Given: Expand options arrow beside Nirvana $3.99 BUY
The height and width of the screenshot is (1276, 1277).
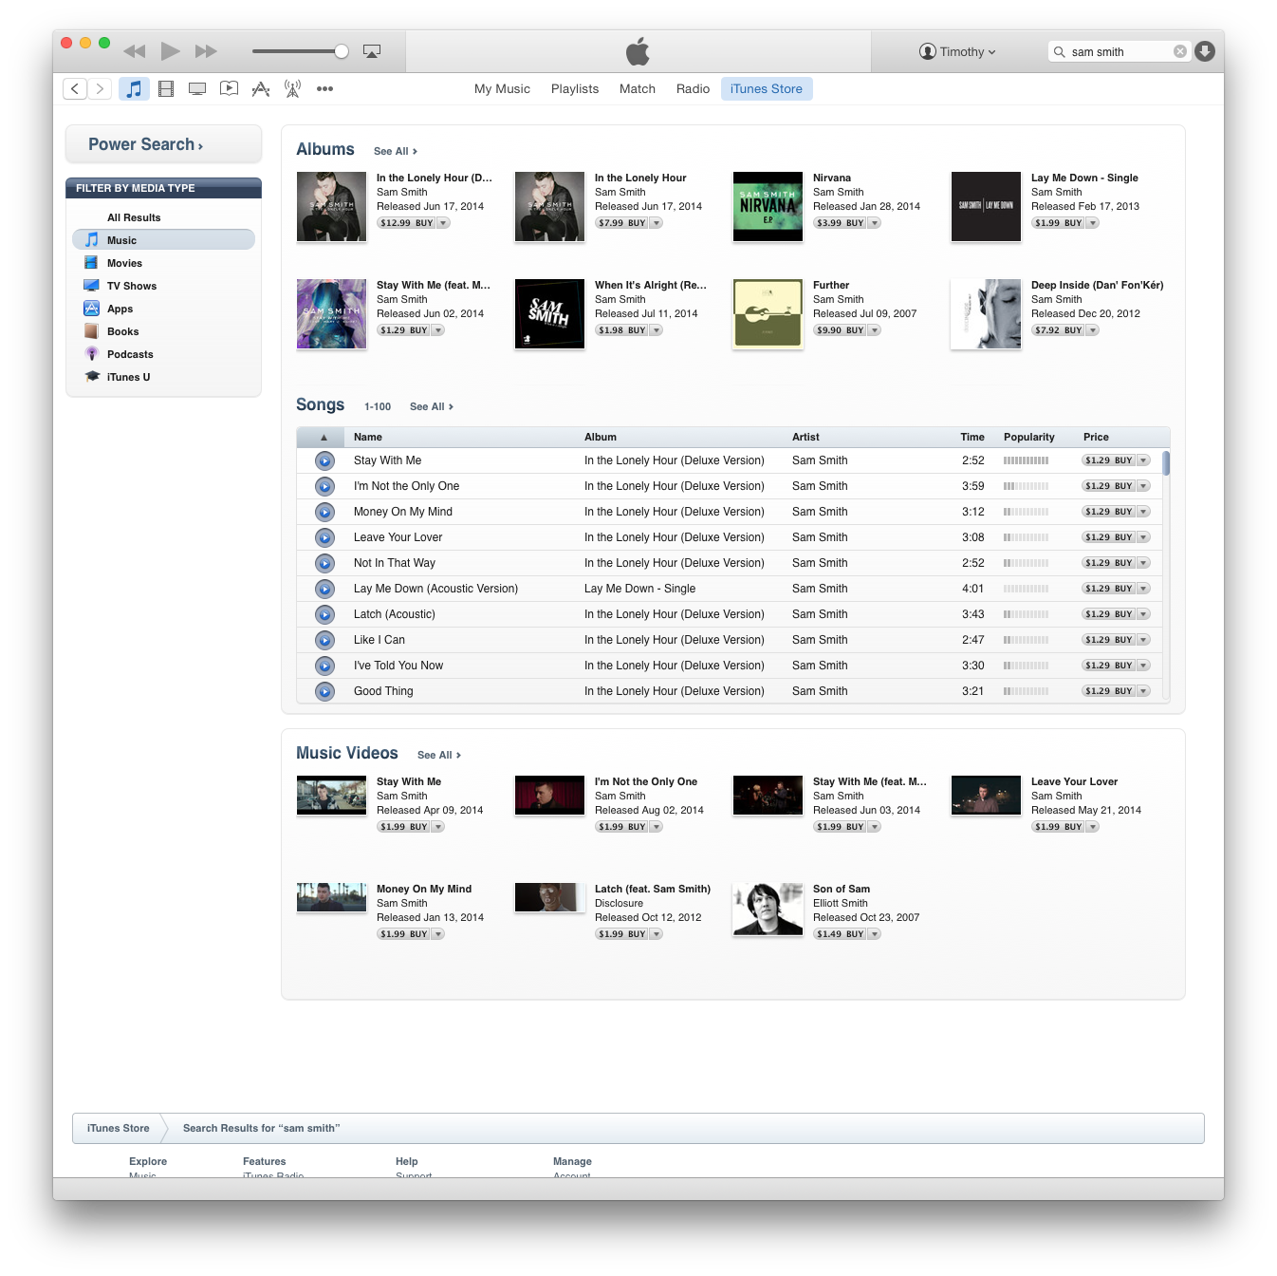Looking at the screenshot, I should point(875,223).
